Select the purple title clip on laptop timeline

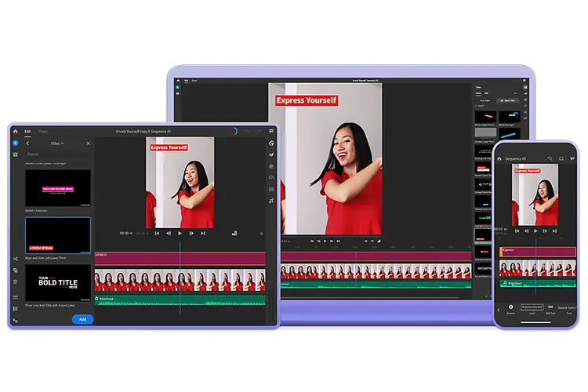tap(376, 256)
